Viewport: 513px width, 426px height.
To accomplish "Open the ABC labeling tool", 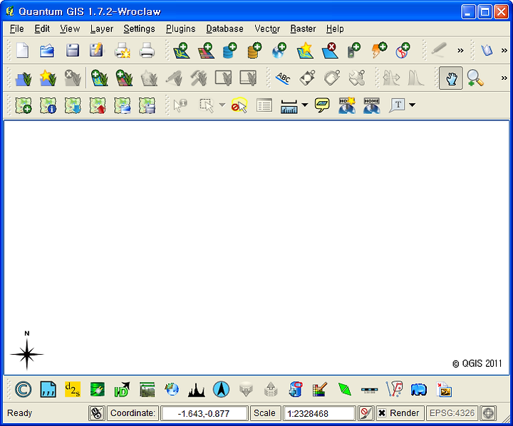I will click(x=284, y=78).
